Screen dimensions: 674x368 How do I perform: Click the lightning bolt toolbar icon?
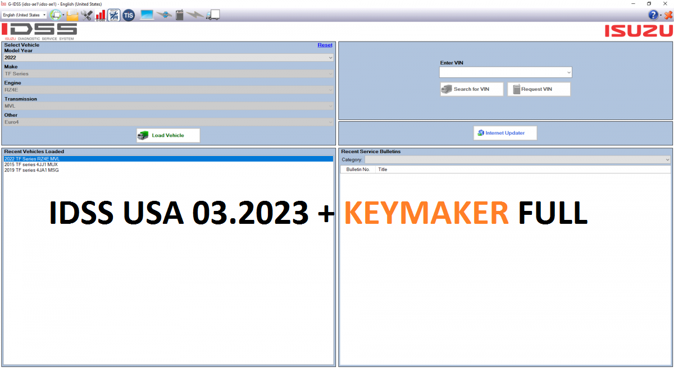point(195,15)
